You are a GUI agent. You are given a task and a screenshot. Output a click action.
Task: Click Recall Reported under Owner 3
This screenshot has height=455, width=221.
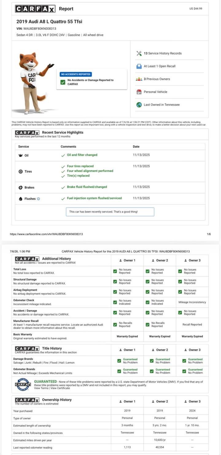point(192,324)
